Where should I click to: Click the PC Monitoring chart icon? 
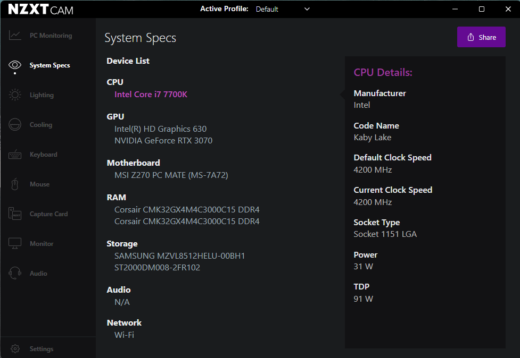(15, 35)
